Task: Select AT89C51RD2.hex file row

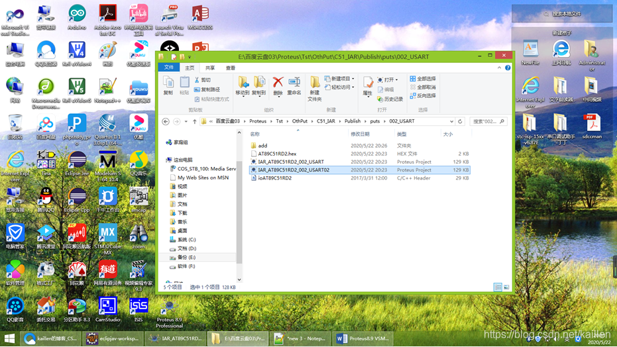Action: 360,154
